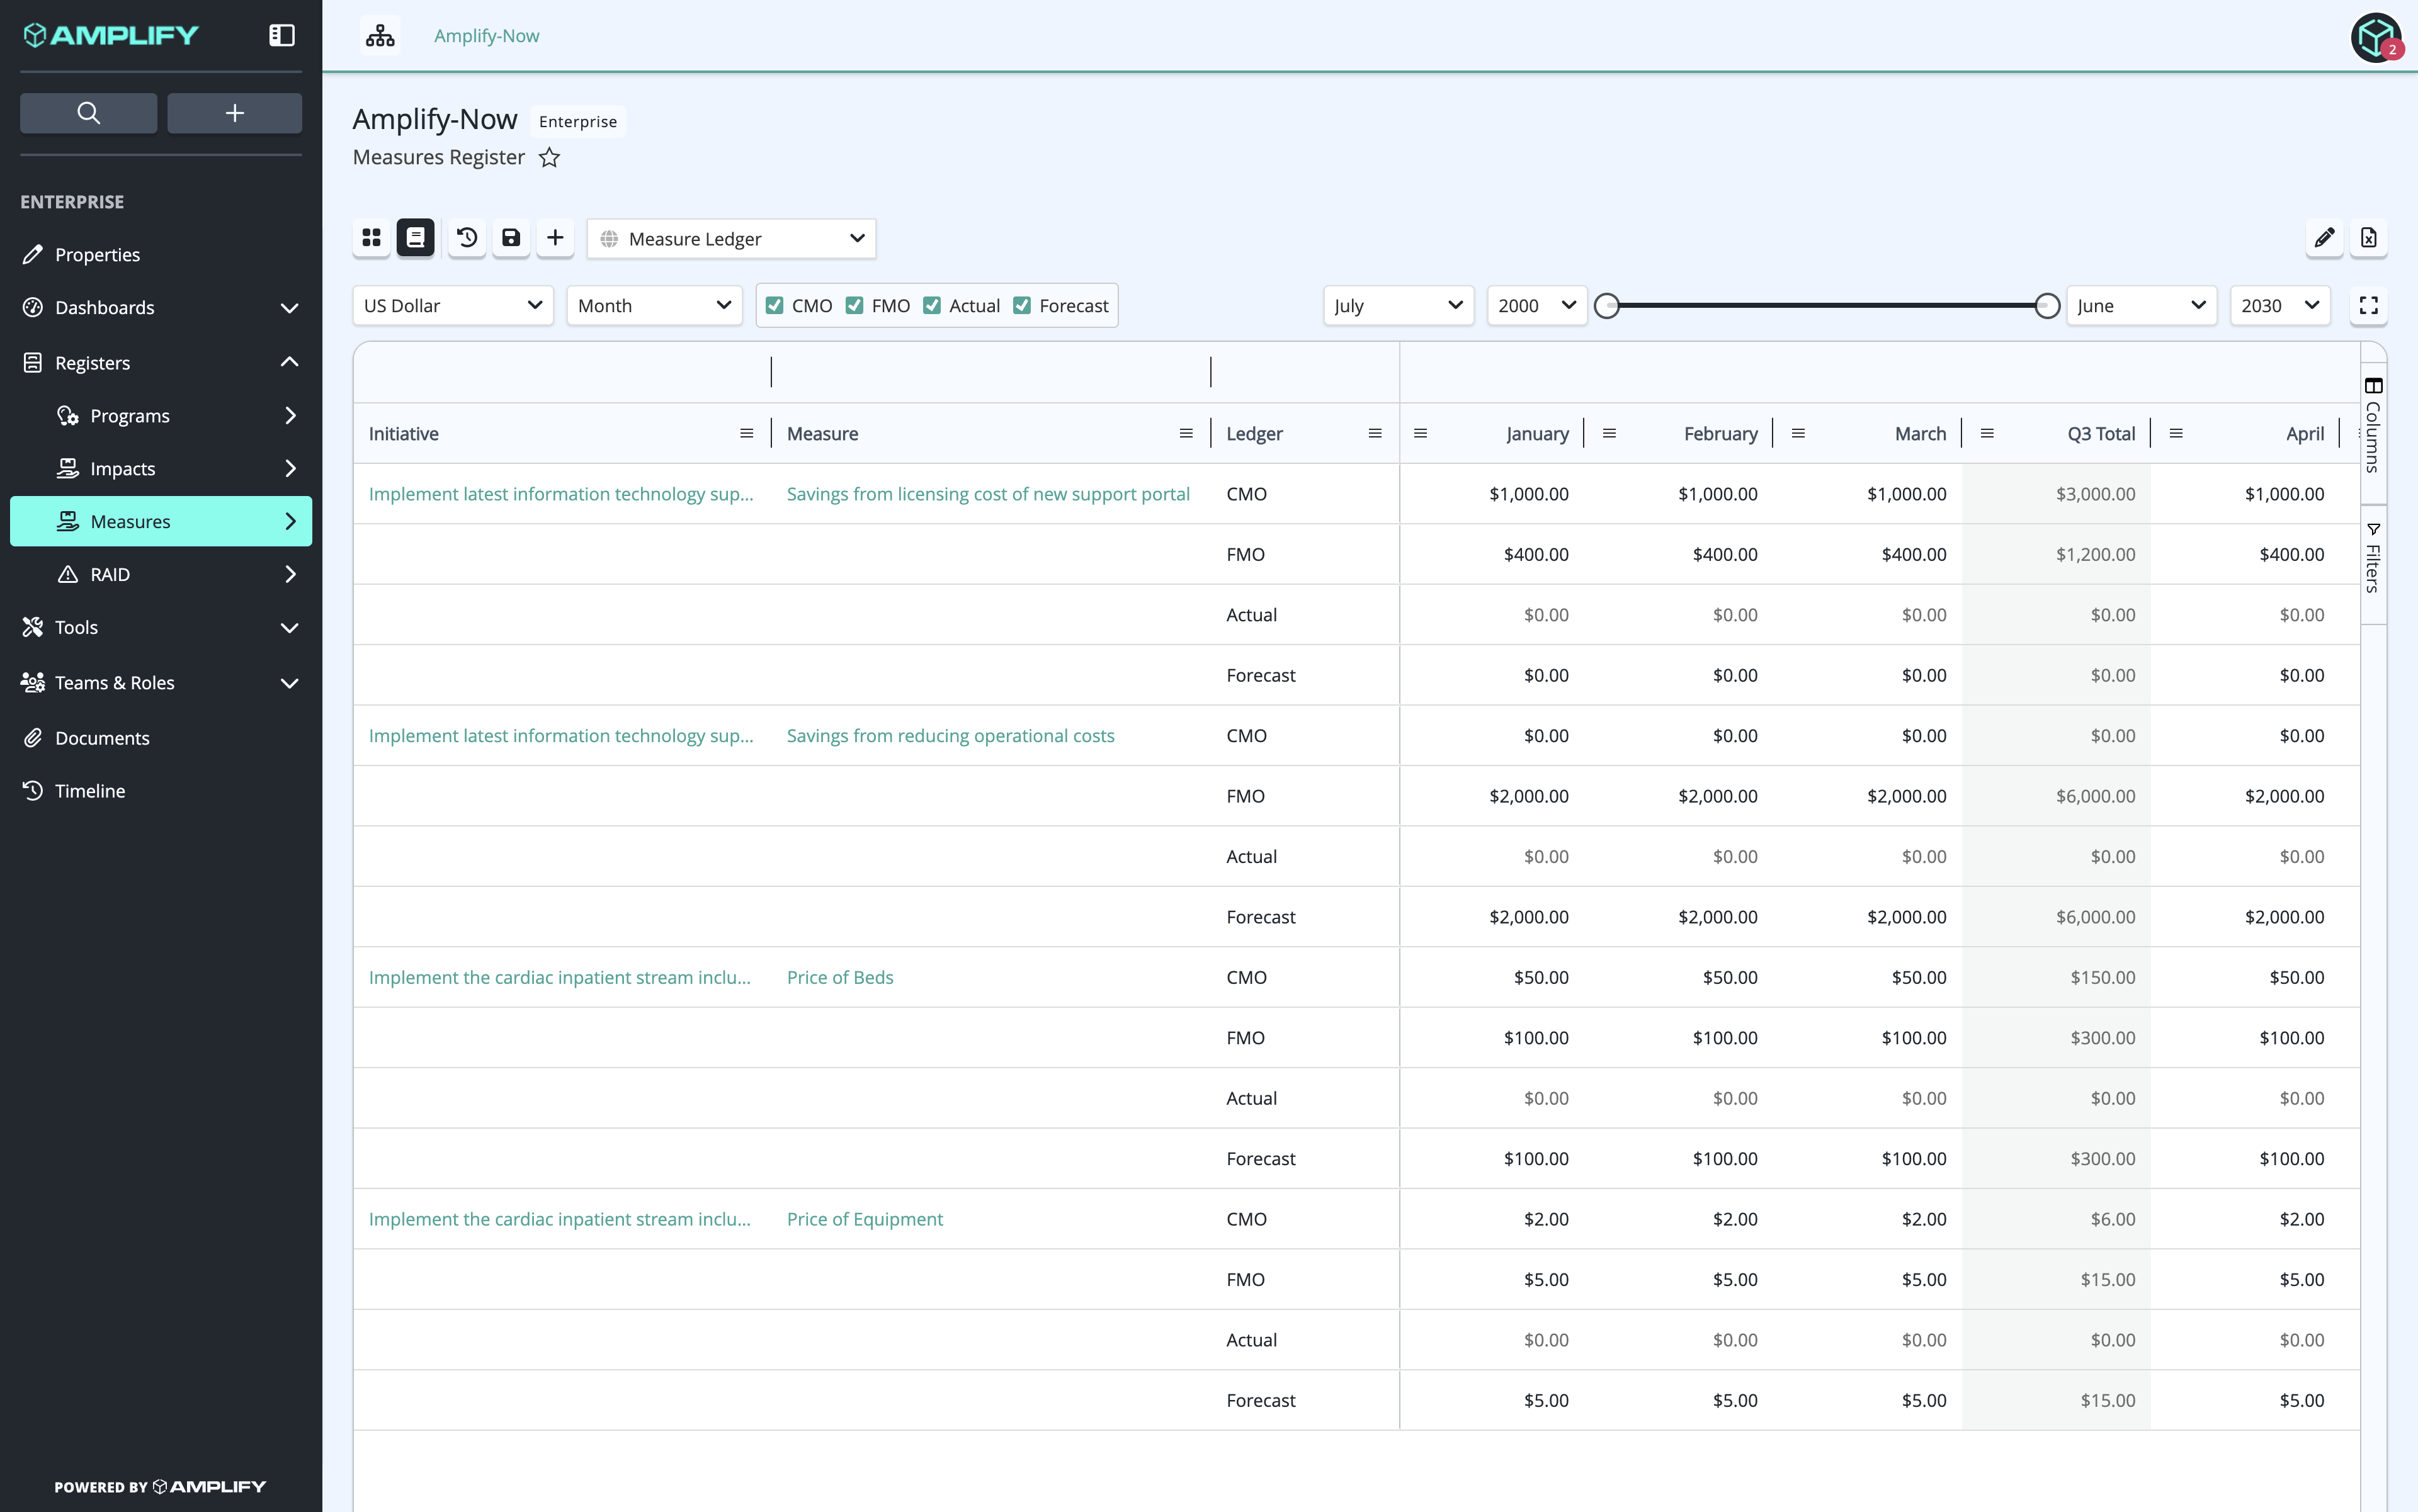Open Initiative column menu icon

coord(746,434)
